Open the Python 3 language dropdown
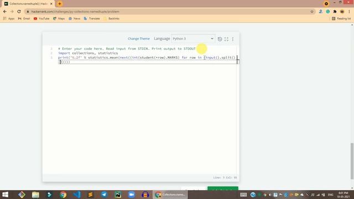Screen dimensions: 354x199 point(193,39)
